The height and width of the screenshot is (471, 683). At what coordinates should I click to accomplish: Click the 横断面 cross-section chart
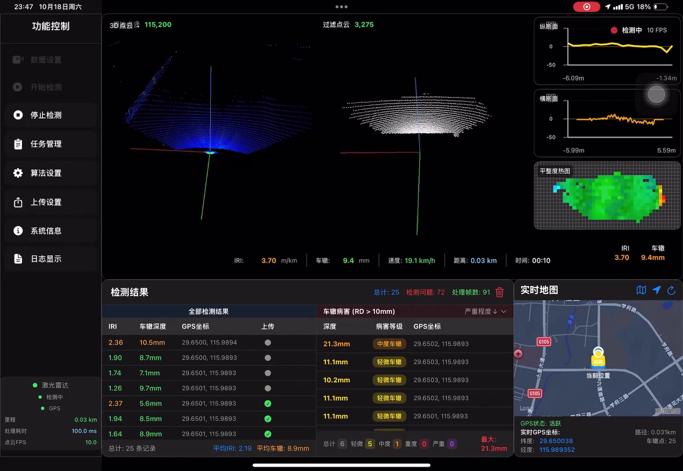[x=607, y=123]
